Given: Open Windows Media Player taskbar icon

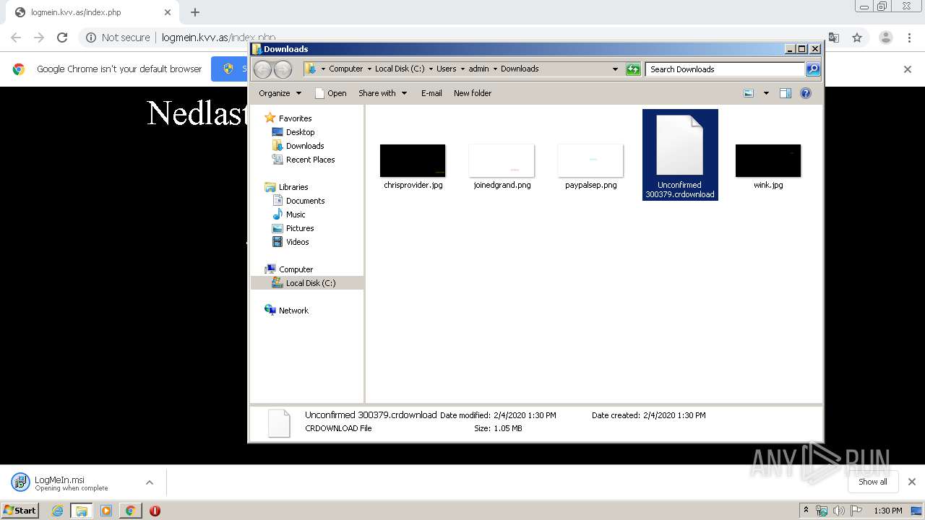Looking at the screenshot, I should [x=106, y=511].
